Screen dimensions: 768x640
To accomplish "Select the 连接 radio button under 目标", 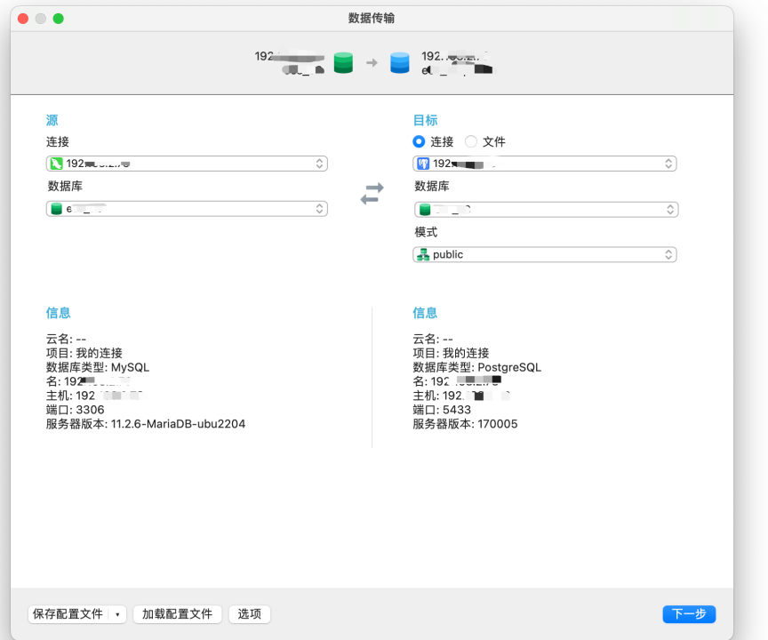I will [418, 141].
